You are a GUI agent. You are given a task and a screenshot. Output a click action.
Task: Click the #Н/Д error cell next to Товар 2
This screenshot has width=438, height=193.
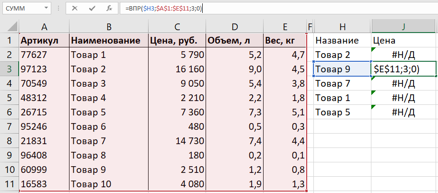coord(403,55)
